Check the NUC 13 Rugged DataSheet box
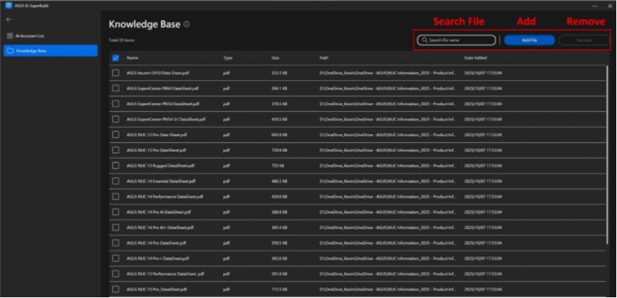Screen dimensions: 617x298 [116, 165]
